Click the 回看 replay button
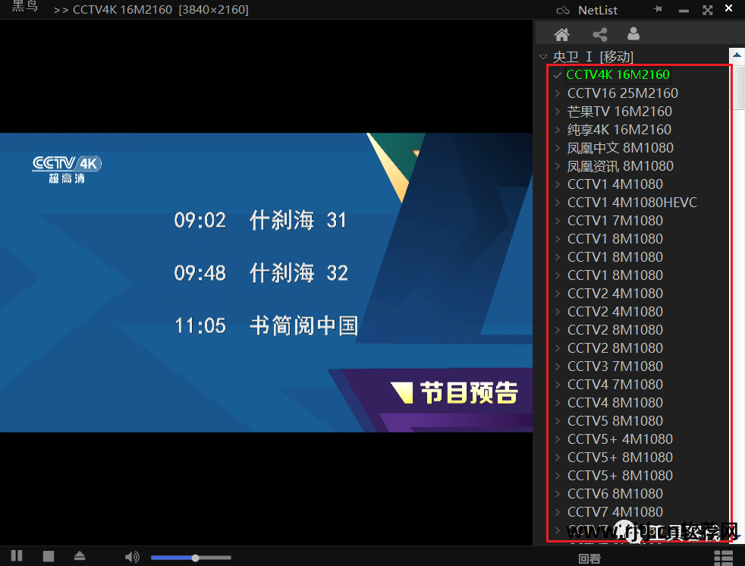Image resolution: width=745 pixels, height=566 pixels. [x=589, y=558]
